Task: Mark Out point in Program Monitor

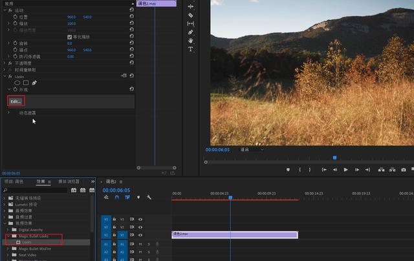Action: click(310, 170)
